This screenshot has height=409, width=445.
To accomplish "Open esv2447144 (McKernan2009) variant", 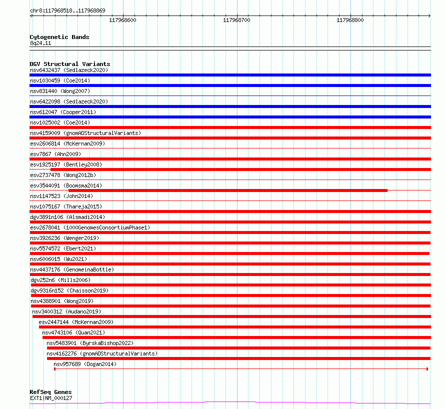I will pyautogui.click(x=76, y=322).
